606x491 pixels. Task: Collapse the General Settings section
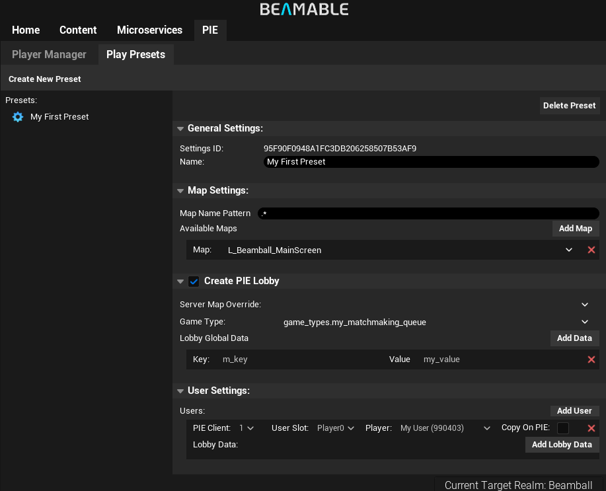tap(180, 129)
